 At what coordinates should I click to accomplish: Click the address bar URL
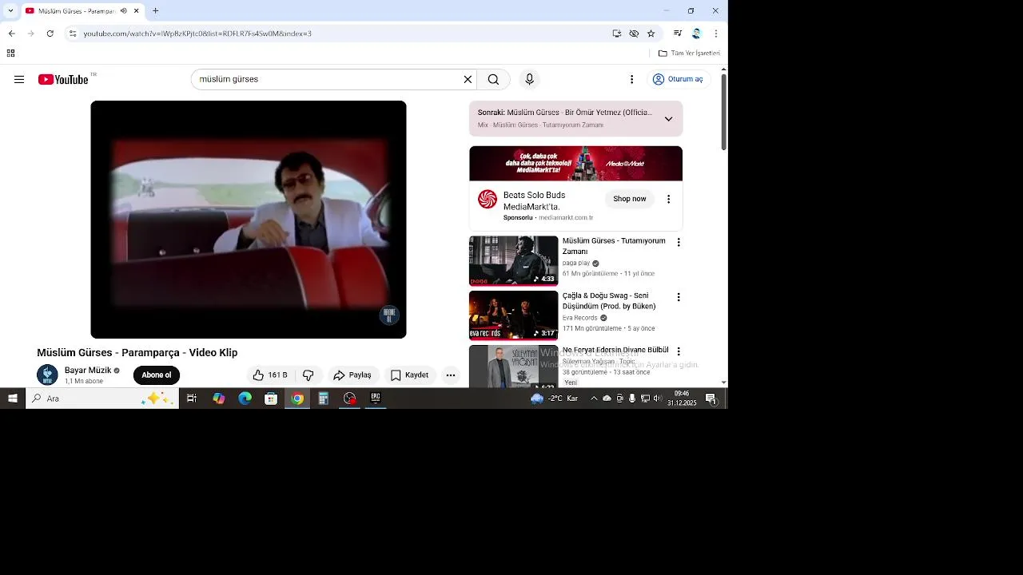click(197, 34)
